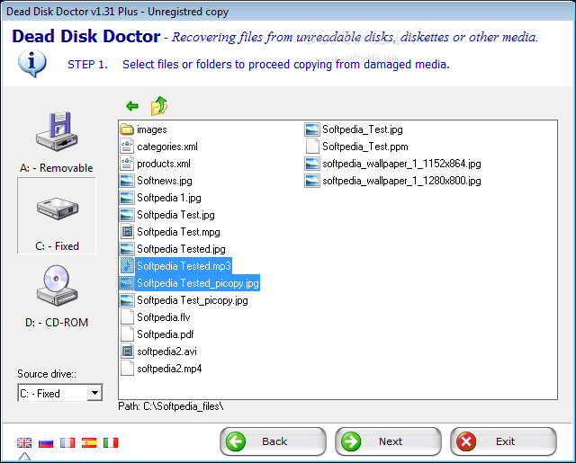Select file name Softpedia_Test.ppm

click(365, 147)
